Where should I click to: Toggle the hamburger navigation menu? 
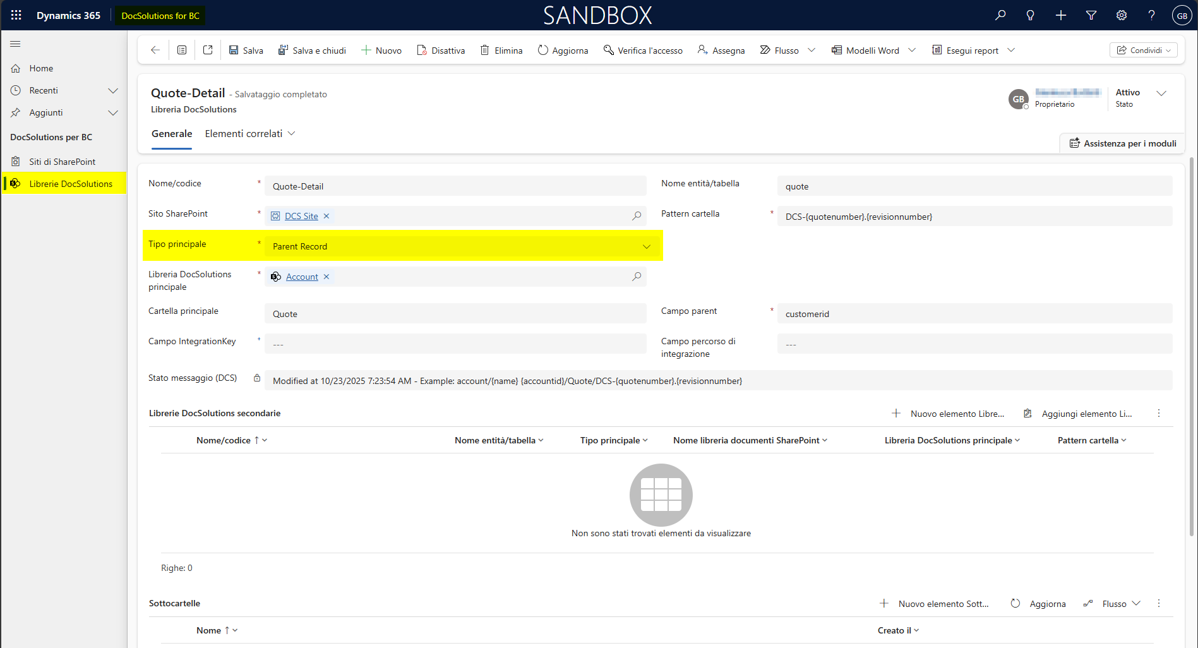[x=16, y=44]
